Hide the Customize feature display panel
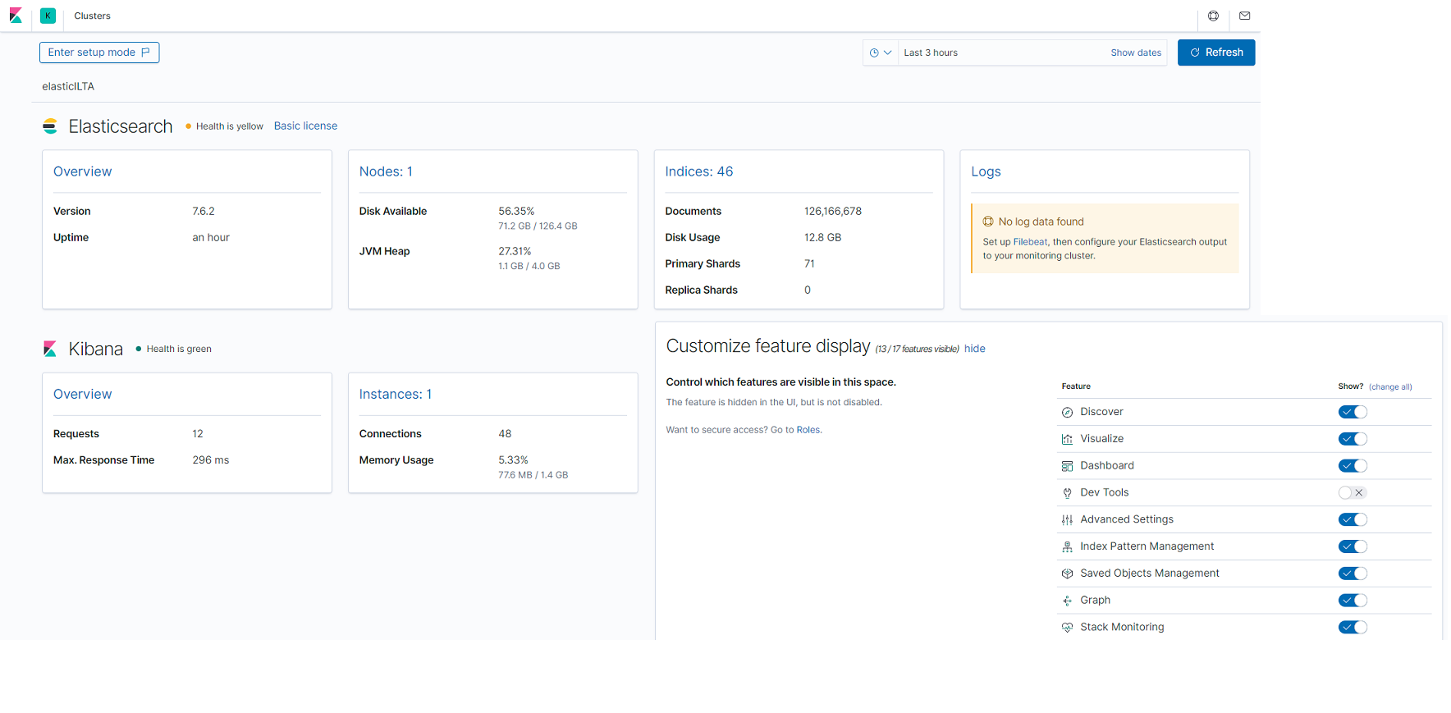 point(974,349)
